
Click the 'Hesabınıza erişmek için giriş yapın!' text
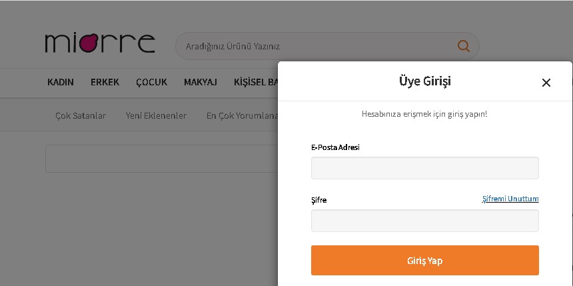coord(424,114)
